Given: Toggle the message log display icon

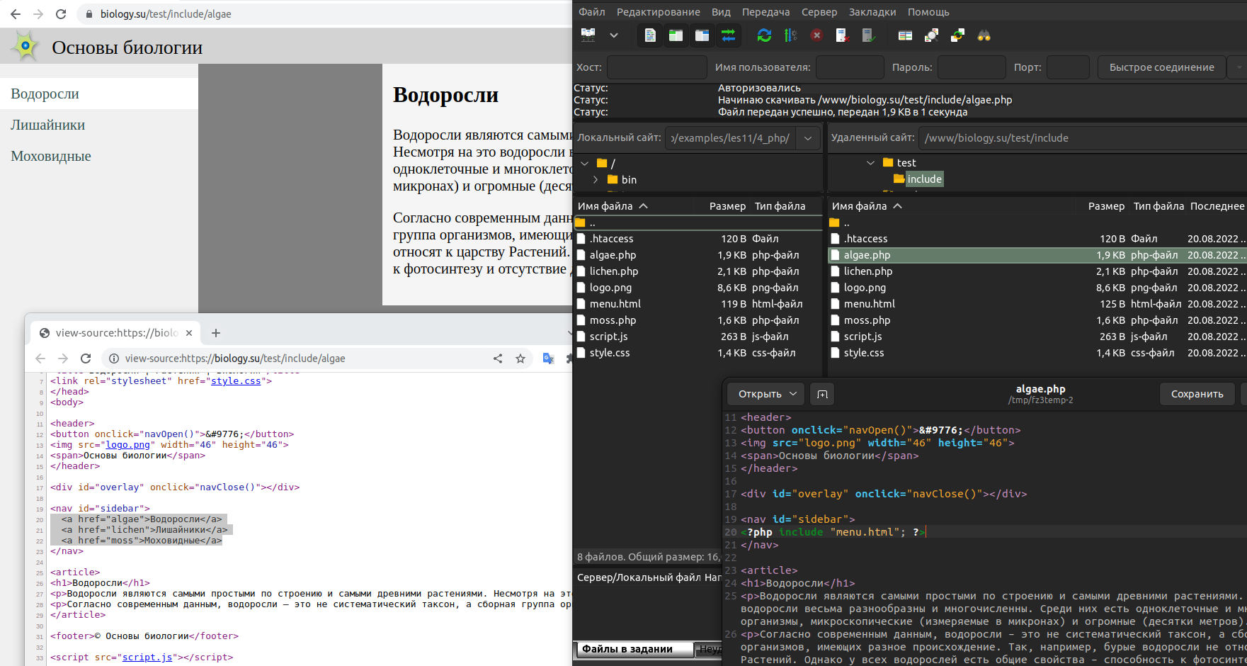Looking at the screenshot, I should (650, 35).
